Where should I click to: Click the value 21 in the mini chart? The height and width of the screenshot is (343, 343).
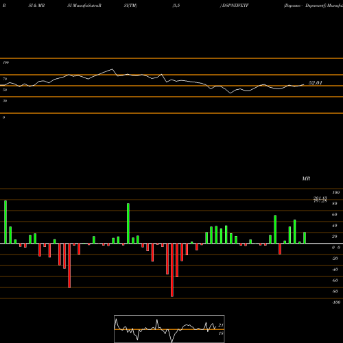pyautogui.click(x=221, y=325)
